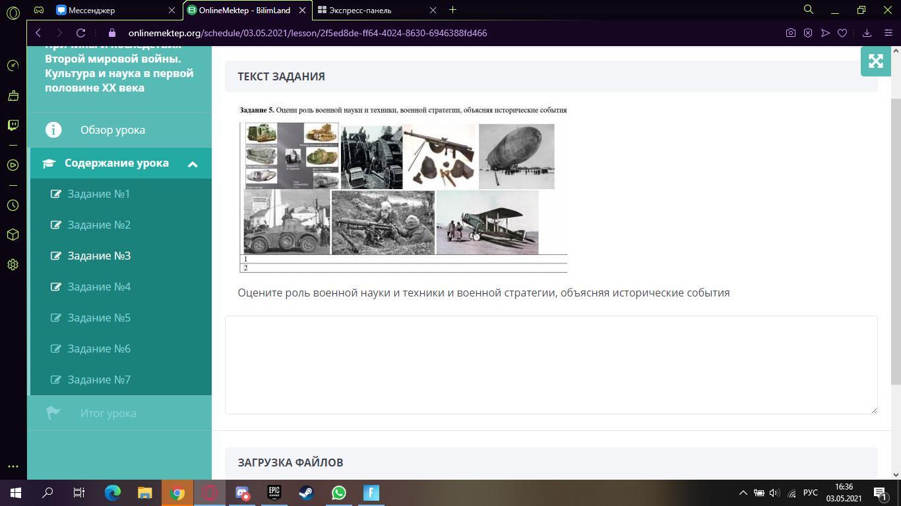The height and width of the screenshot is (506, 901).
Task: Open the Extensions cube icon
Action: pyautogui.click(x=13, y=235)
